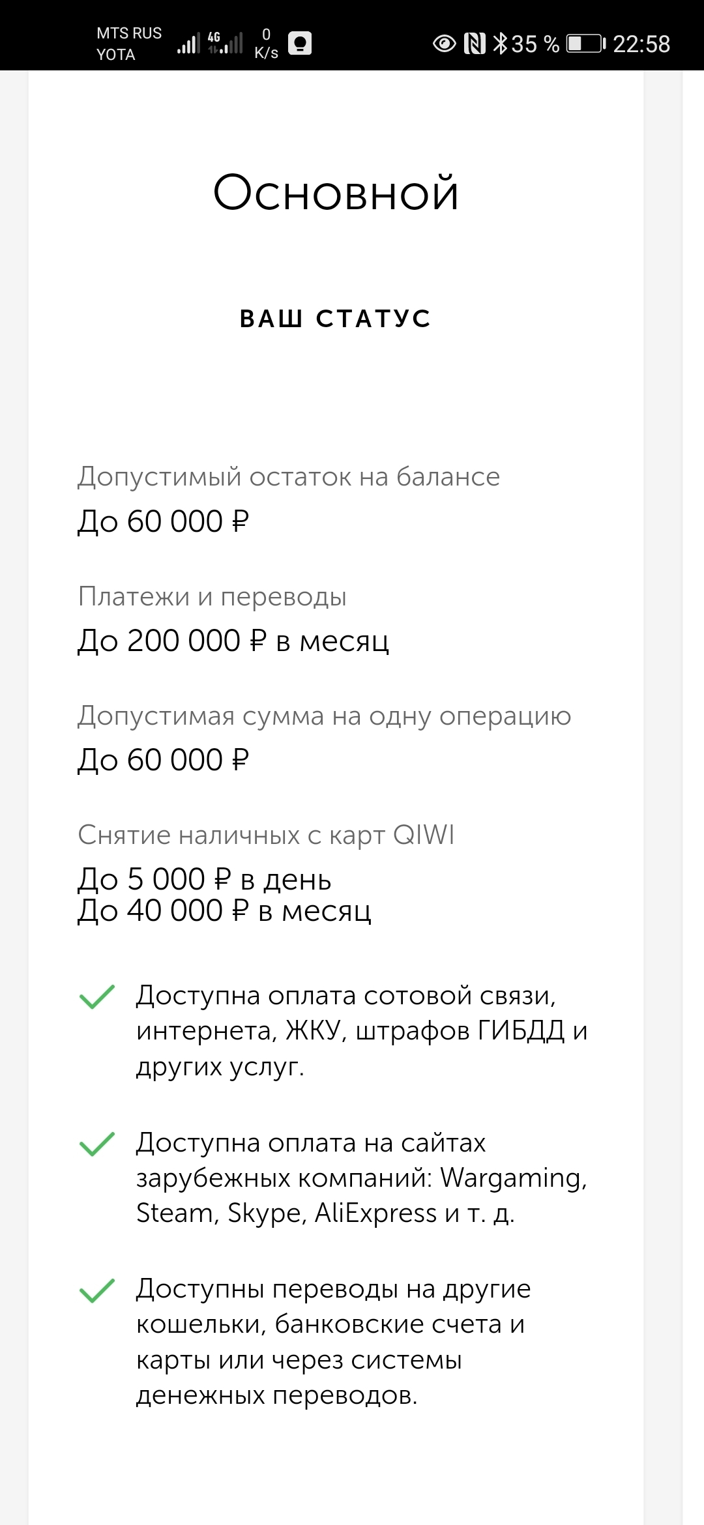
Task: Tap the checkmark beside wallet transfers text
Action: [x=96, y=1290]
